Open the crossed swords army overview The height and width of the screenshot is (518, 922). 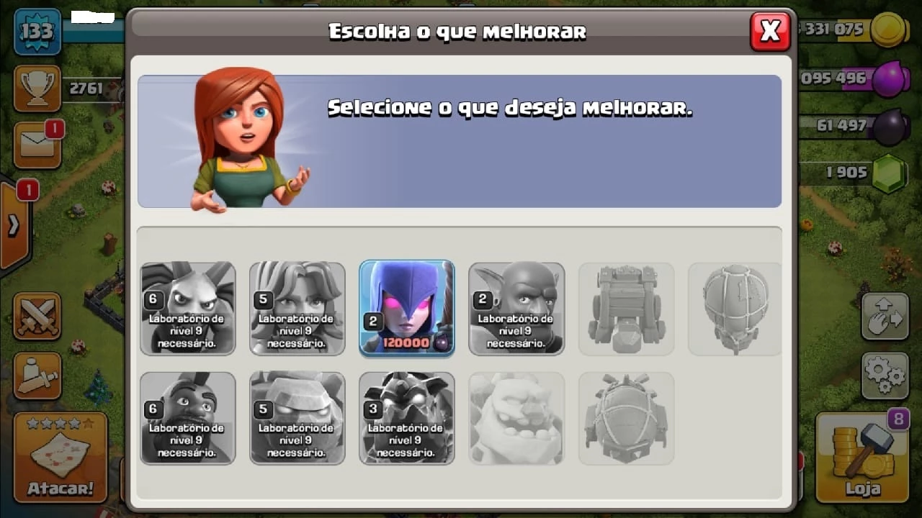[x=37, y=316]
